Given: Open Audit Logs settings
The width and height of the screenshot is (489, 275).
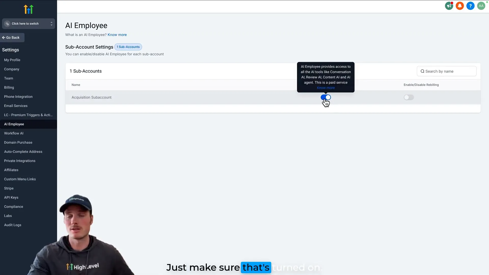Looking at the screenshot, I should pos(12,225).
